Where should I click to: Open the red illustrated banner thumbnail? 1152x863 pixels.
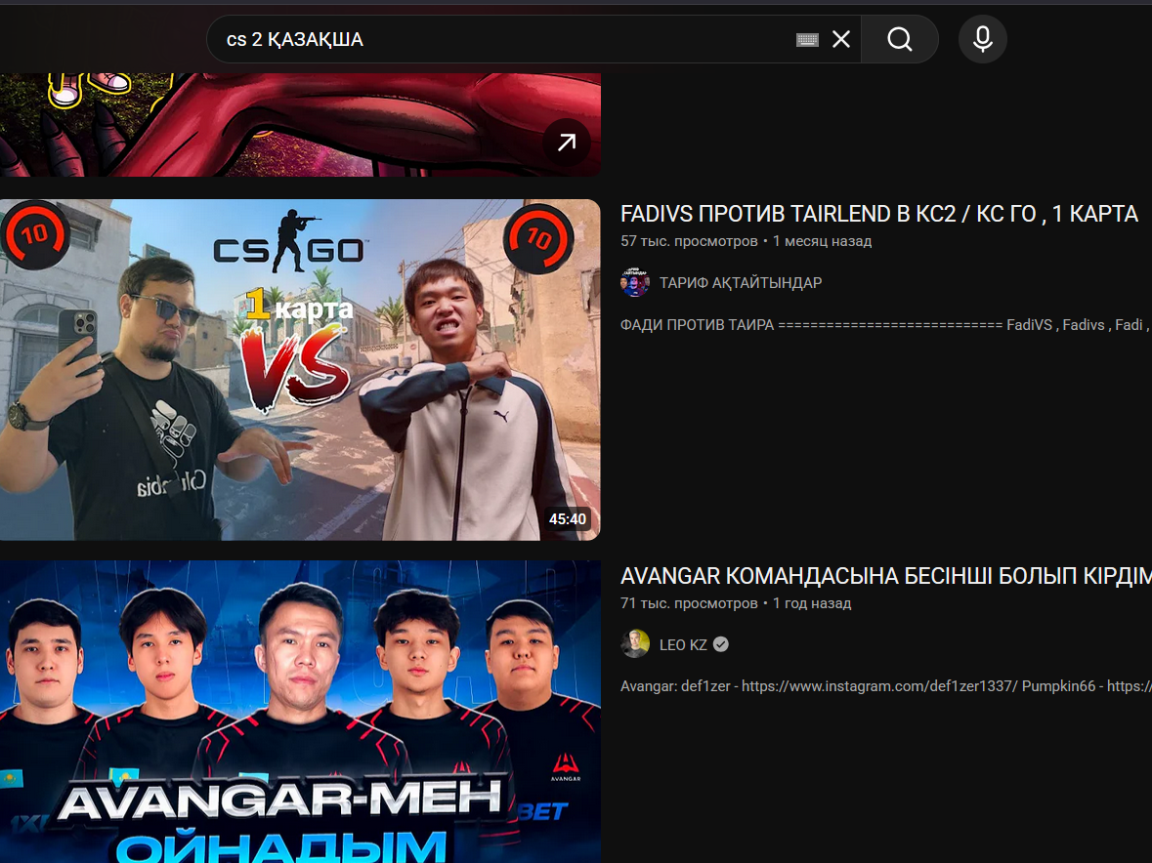[x=300, y=125]
